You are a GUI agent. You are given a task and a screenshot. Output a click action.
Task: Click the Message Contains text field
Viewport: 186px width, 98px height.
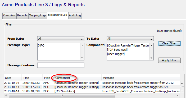61,65
